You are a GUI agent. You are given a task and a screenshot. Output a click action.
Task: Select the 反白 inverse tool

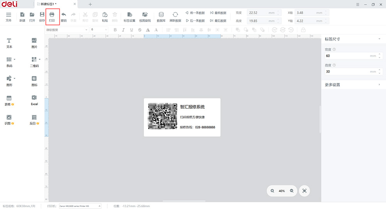34,120
